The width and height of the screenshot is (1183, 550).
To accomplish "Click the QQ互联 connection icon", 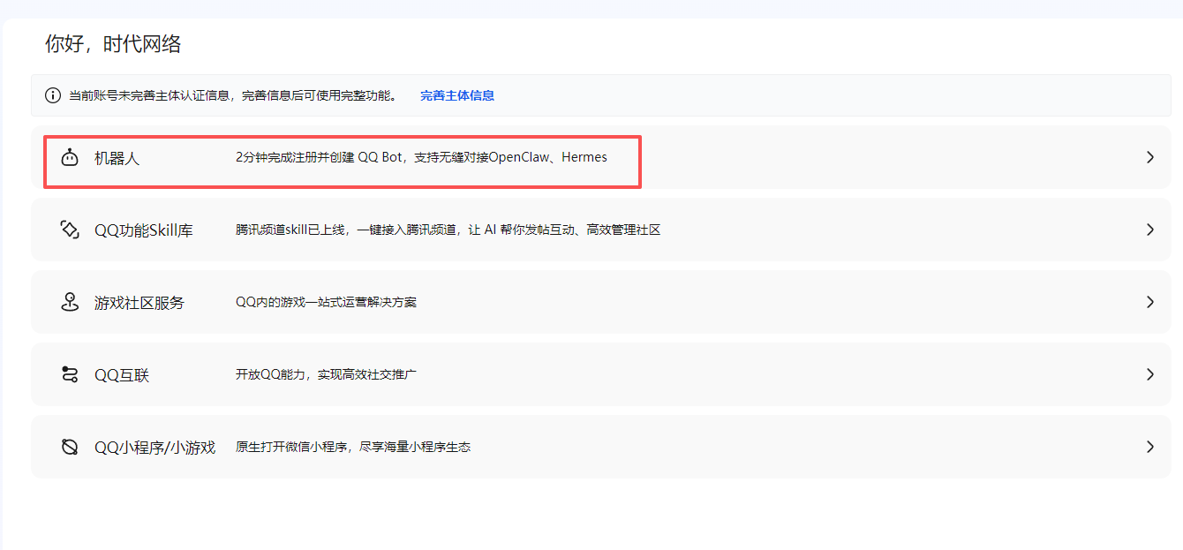I will [70, 375].
